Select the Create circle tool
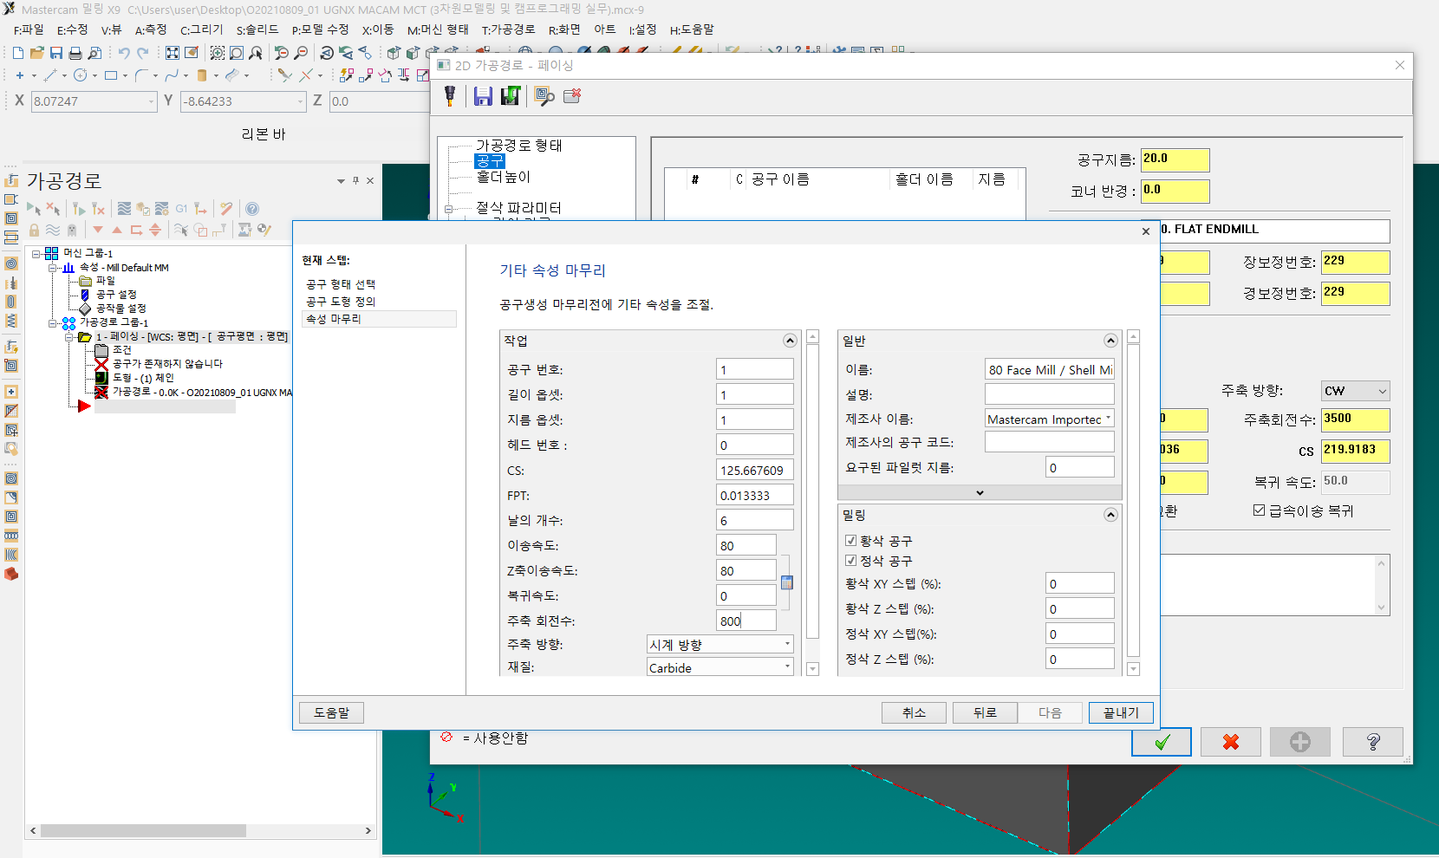The width and height of the screenshot is (1439, 858). point(81,75)
